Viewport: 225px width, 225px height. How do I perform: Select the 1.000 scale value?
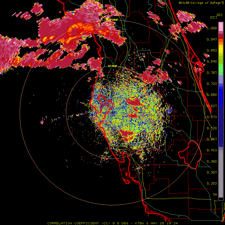point(212,28)
